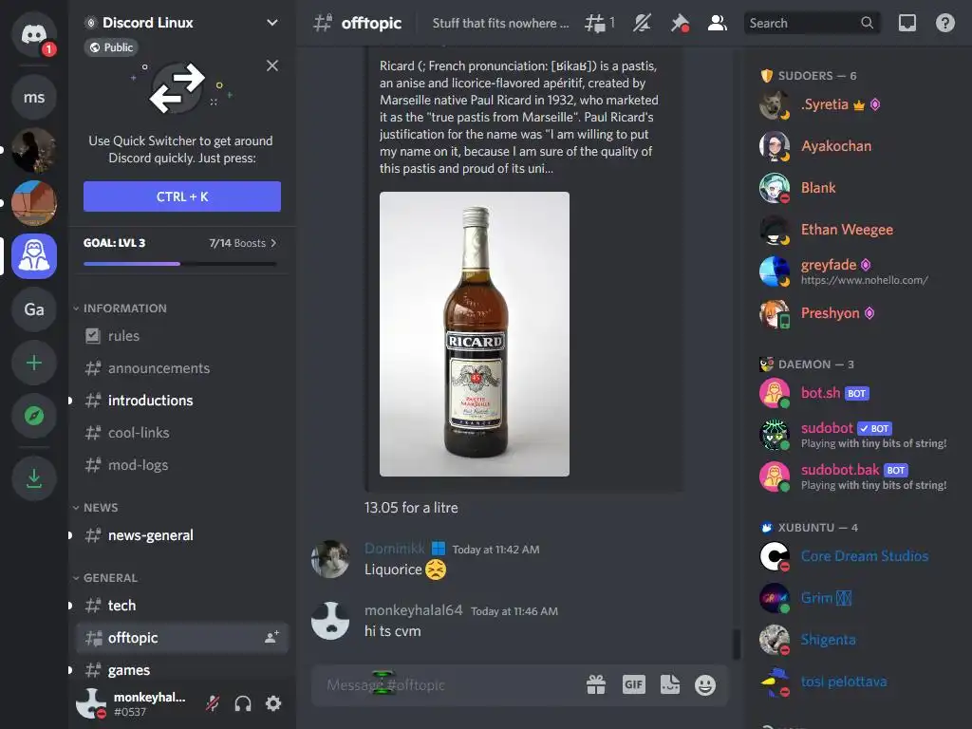Screen dimensions: 972x729
Task: Click the Public server badge
Action: (112, 47)
